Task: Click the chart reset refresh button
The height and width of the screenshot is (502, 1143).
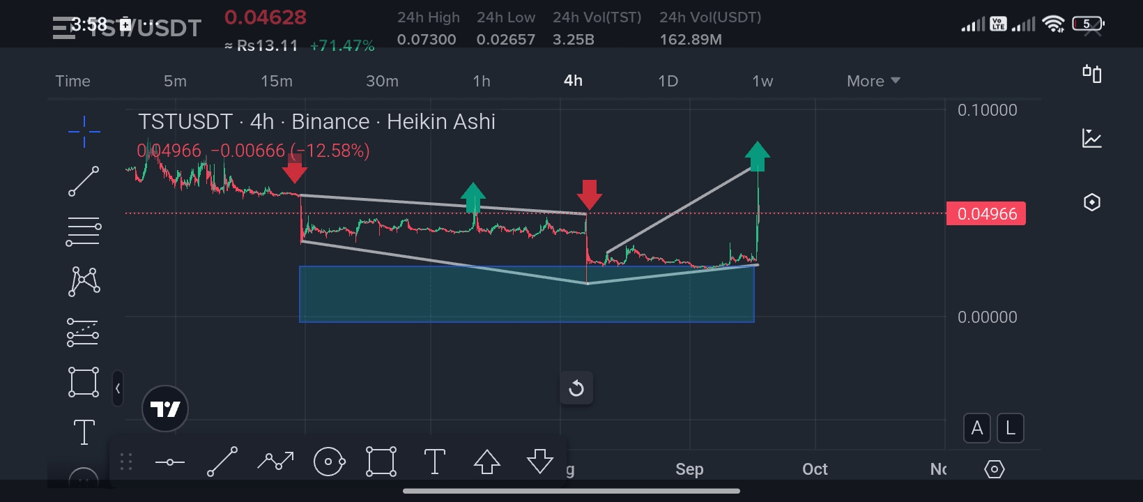Action: click(x=576, y=388)
